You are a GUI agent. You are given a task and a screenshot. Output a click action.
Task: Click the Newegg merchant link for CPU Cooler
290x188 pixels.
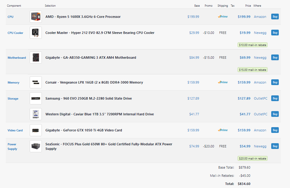click(260, 33)
